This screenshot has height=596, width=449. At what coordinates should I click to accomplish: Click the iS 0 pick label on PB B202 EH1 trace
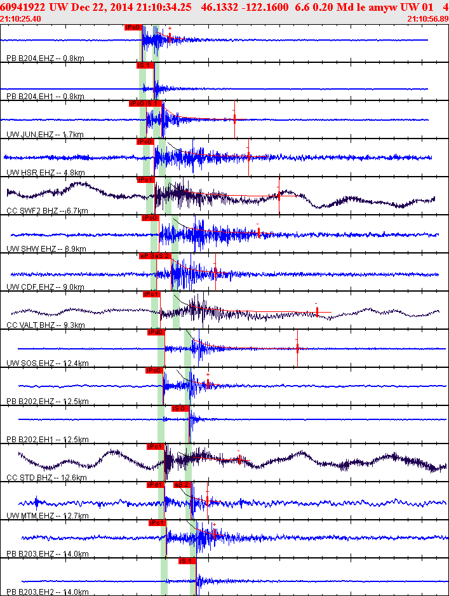click(x=180, y=409)
